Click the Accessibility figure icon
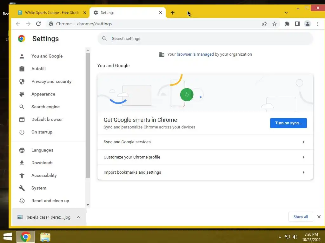 point(22,175)
